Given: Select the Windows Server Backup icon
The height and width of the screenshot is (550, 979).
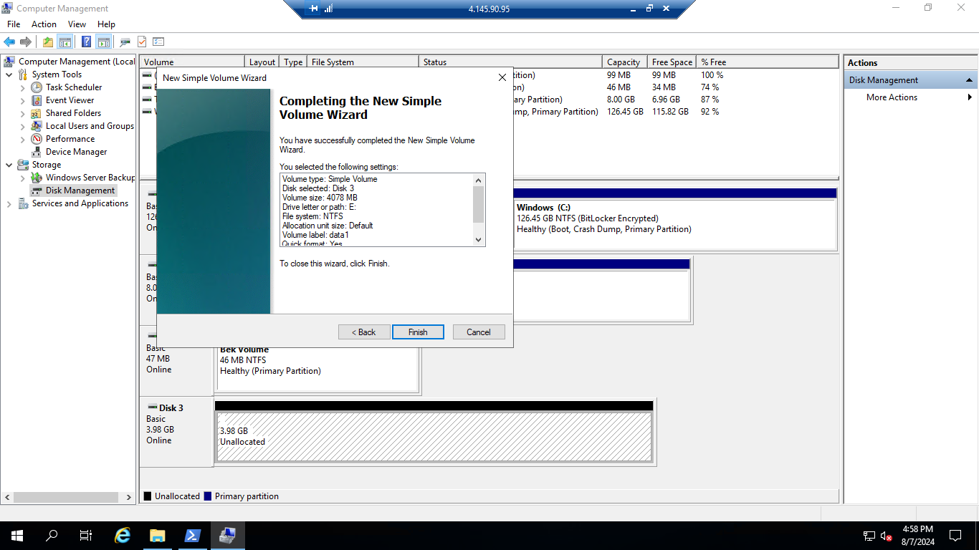Looking at the screenshot, I should click(37, 178).
